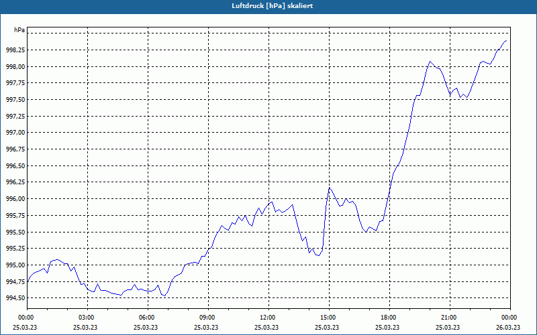Click the 09:00 time label
The height and width of the screenshot is (335, 537).
pyautogui.click(x=209, y=318)
